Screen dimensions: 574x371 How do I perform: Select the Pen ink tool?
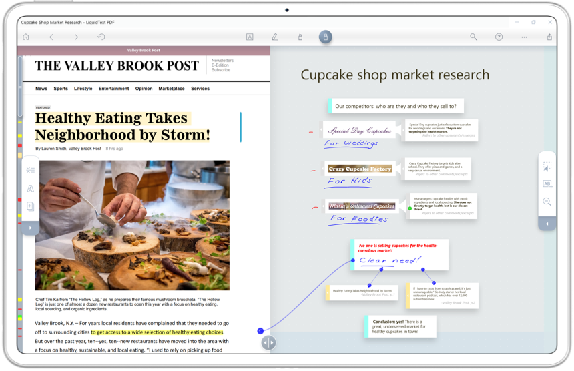click(275, 37)
